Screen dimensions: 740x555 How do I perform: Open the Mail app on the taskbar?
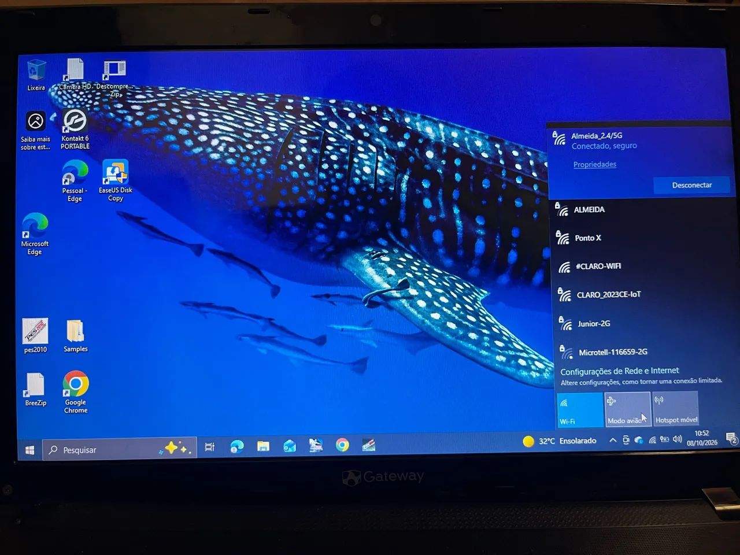(290, 446)
